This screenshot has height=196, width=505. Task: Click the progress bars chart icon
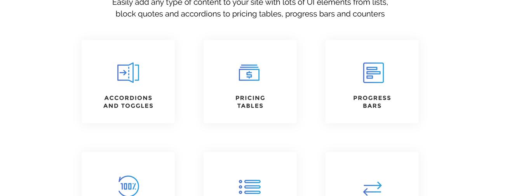373,73
